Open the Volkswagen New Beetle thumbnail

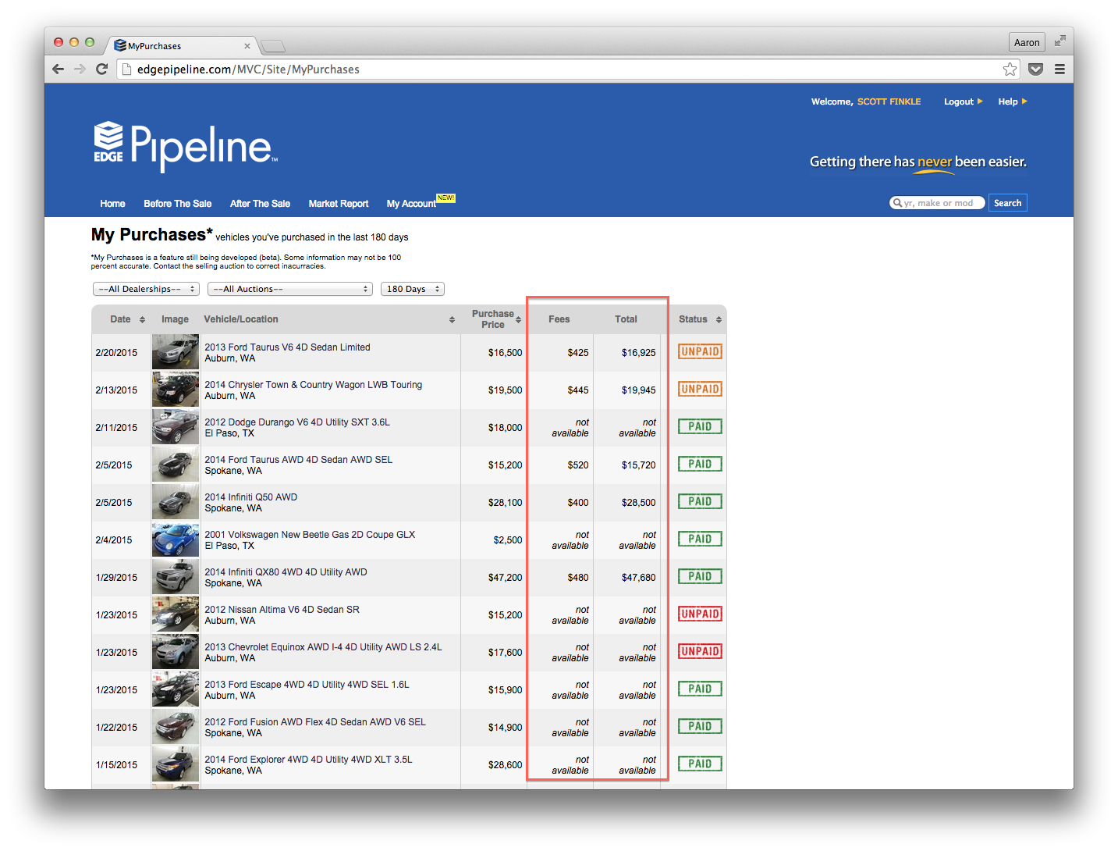tap(176, 539)
